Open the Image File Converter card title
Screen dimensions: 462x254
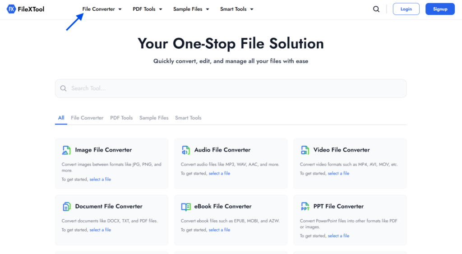103,150
